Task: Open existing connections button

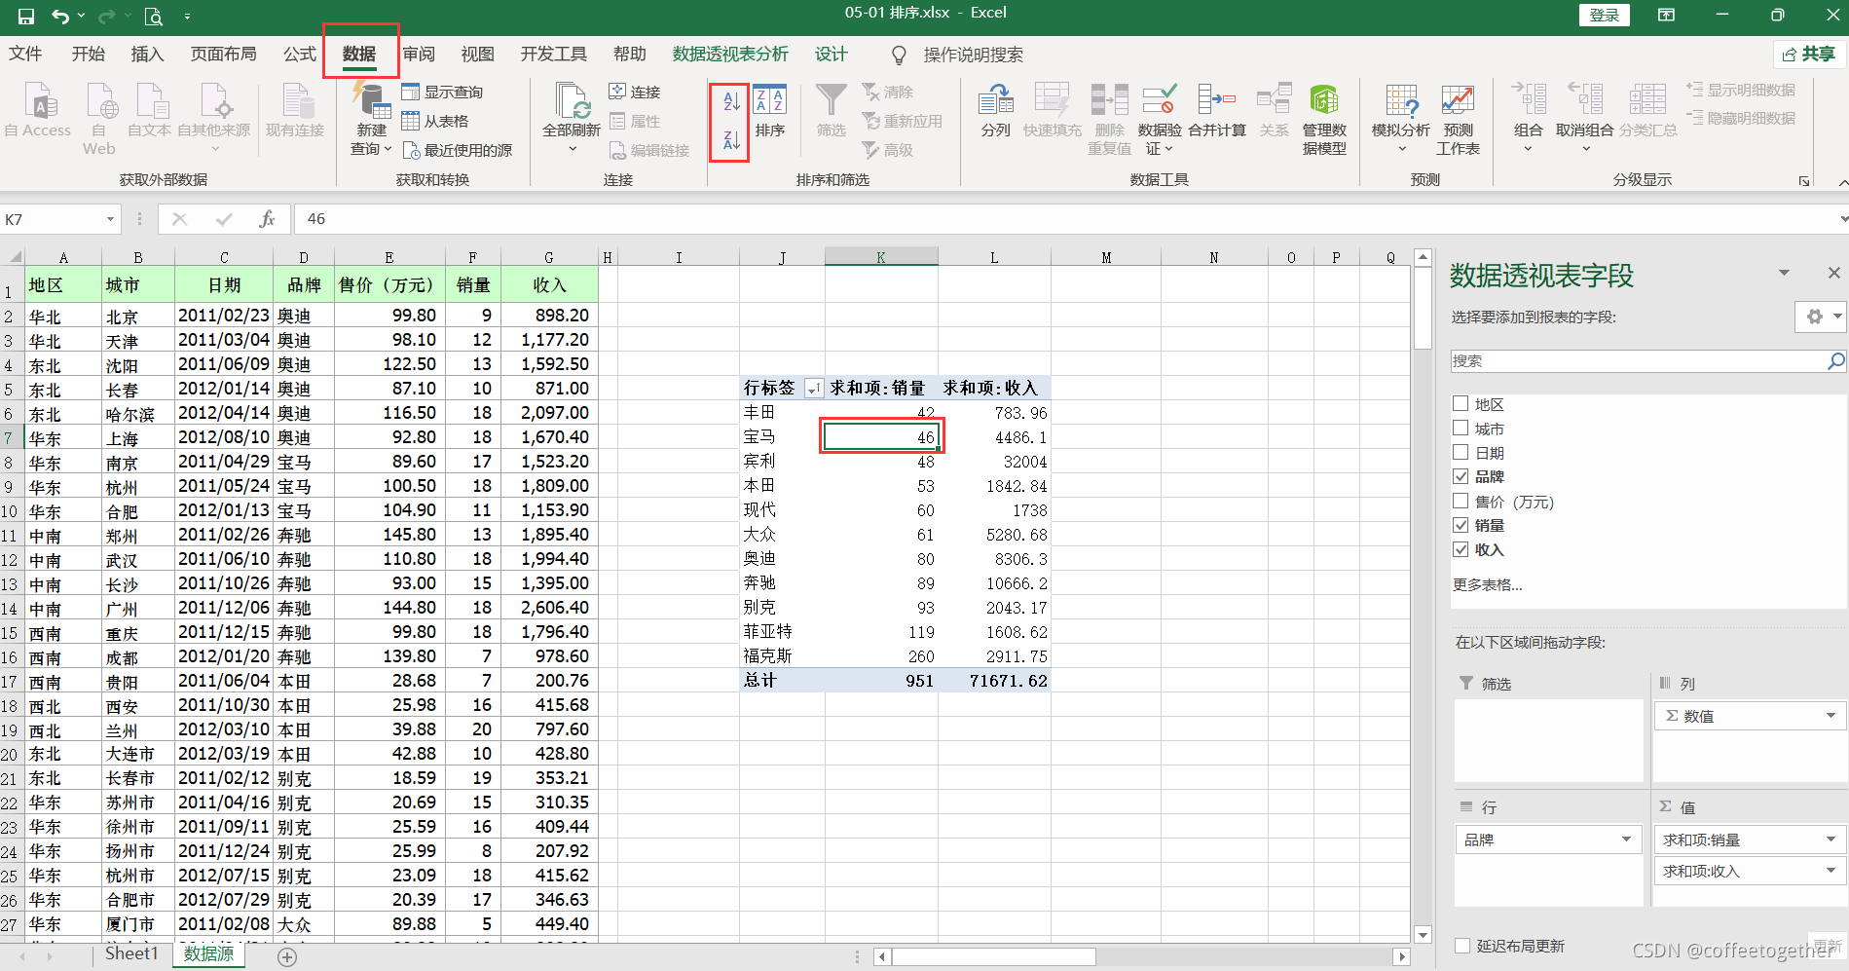Action: (295, 110)
